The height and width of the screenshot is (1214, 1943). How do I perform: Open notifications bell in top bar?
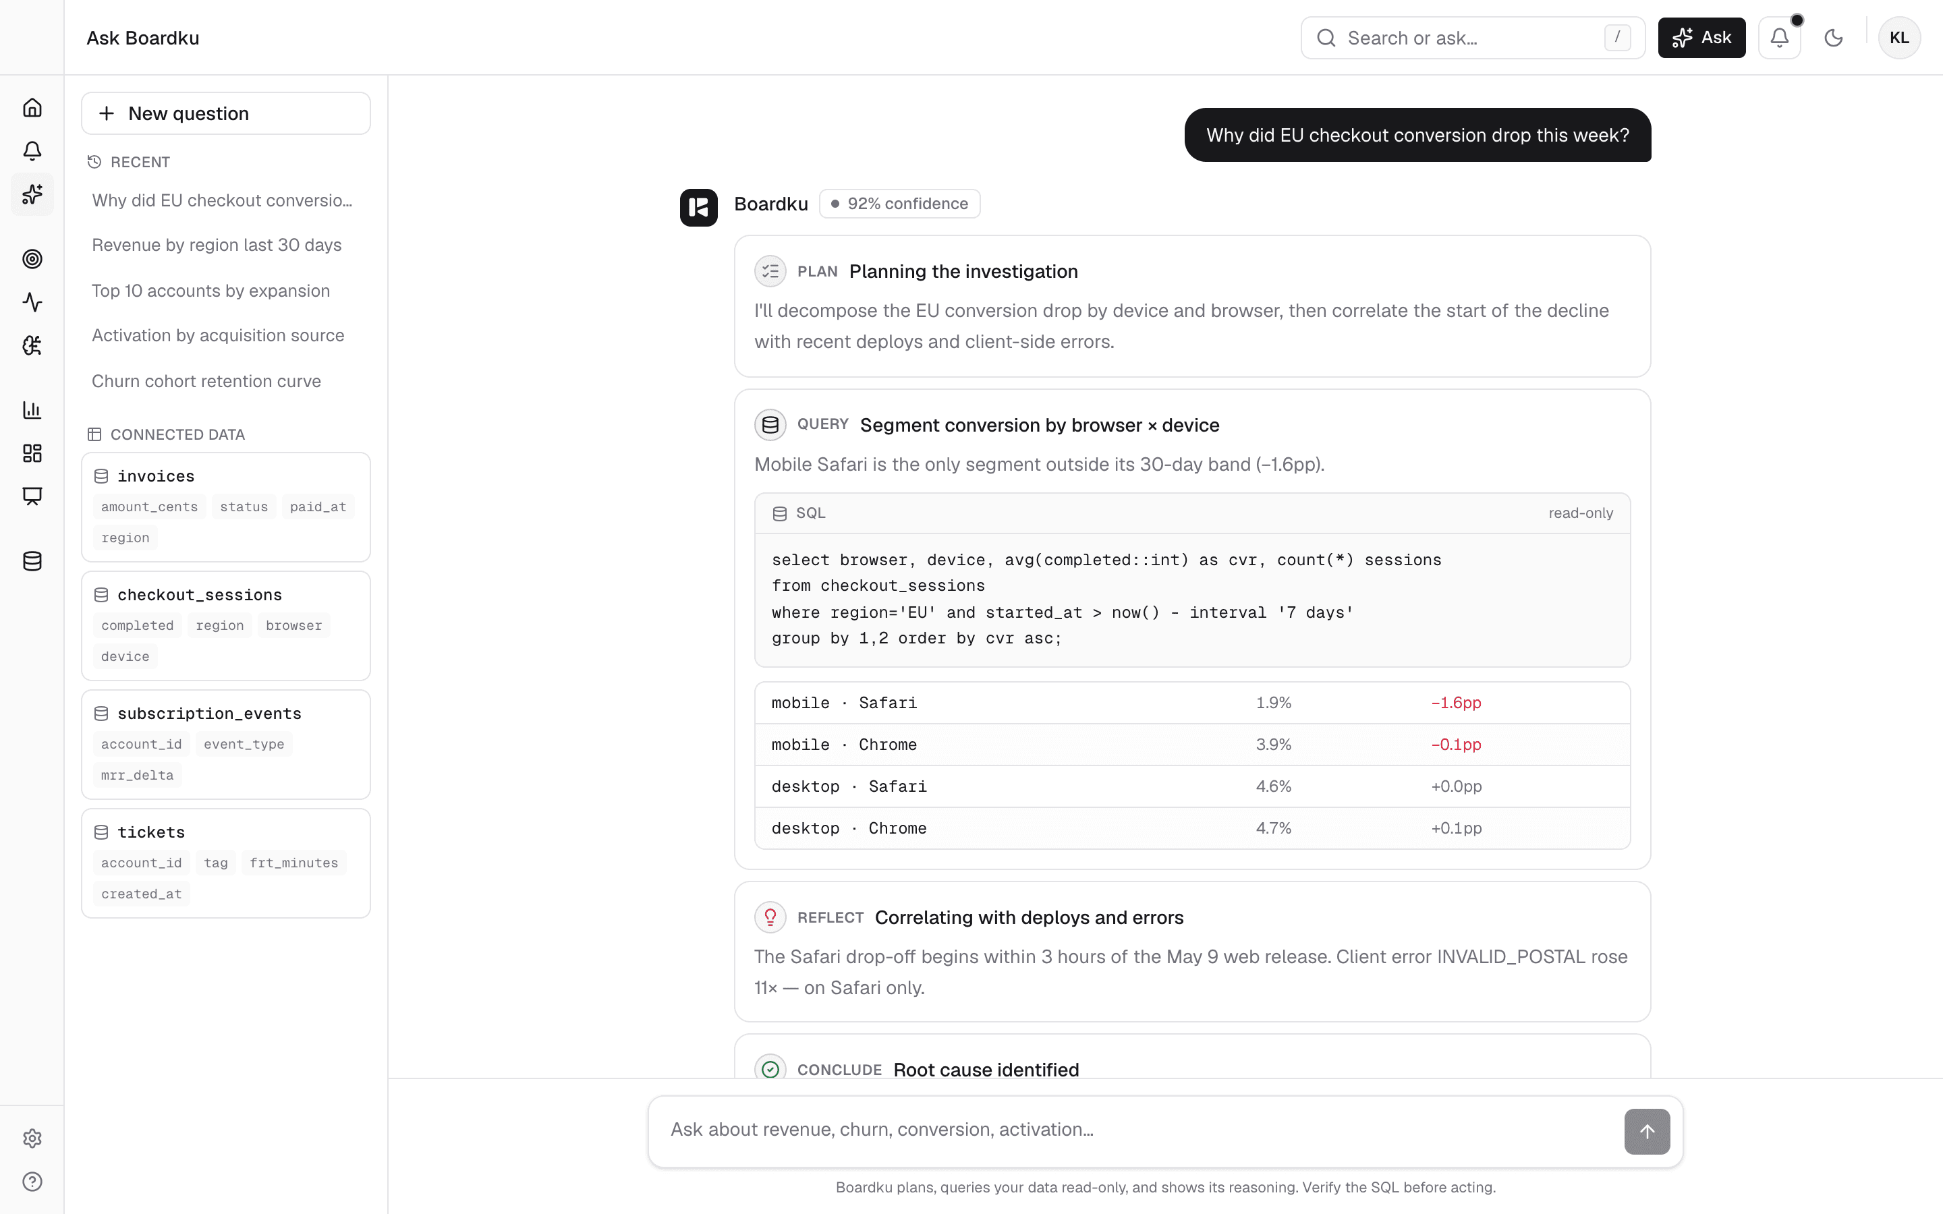[1779, 38]
